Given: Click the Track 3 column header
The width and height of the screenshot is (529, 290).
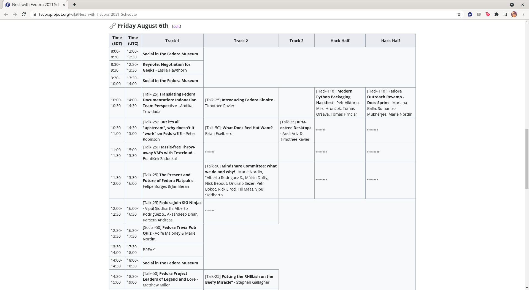Looking at the screenshot, I should tap(296, 41).
